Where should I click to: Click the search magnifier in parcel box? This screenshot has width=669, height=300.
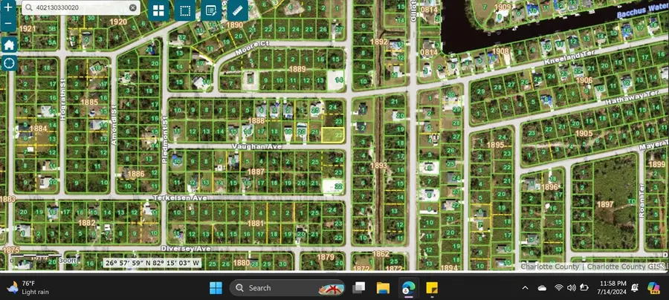tap(28, 7)
